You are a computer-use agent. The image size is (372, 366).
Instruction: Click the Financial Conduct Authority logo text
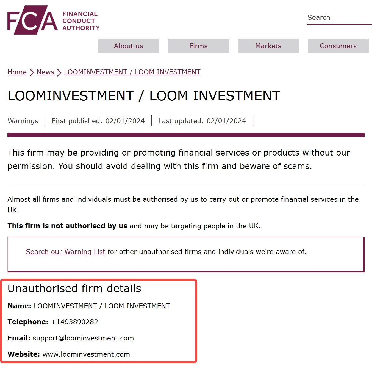coord(81,21)
